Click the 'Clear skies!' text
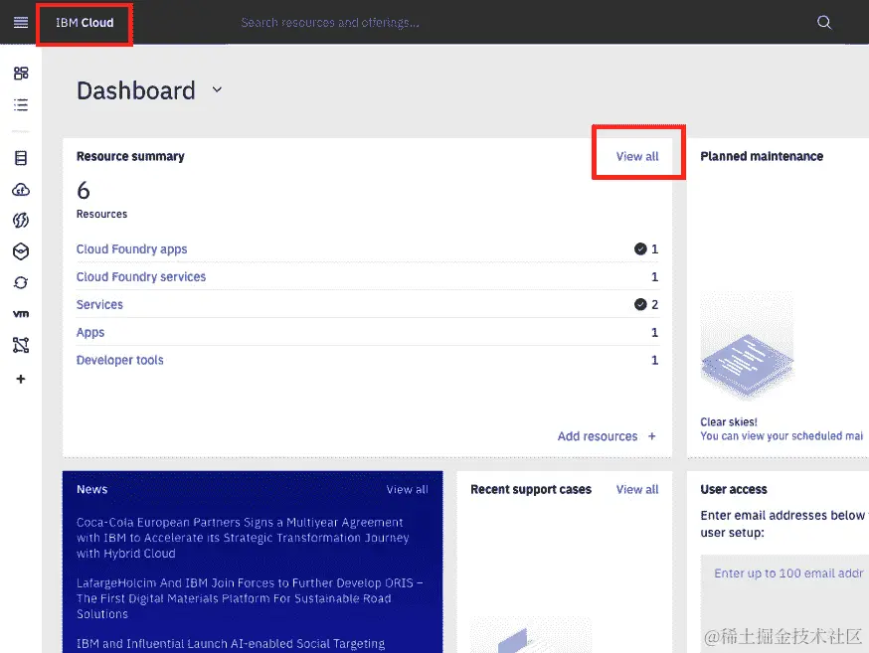This screenshot has height=653, width=869. 729,422
